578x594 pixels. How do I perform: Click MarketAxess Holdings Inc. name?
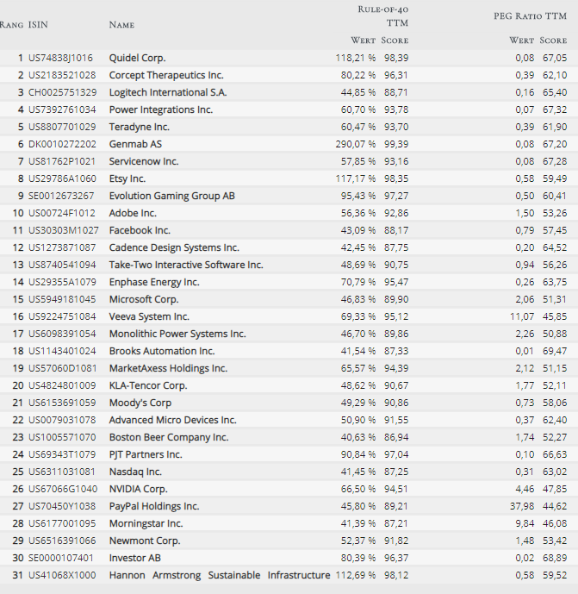pyautogui.click(x=168, y=368)
